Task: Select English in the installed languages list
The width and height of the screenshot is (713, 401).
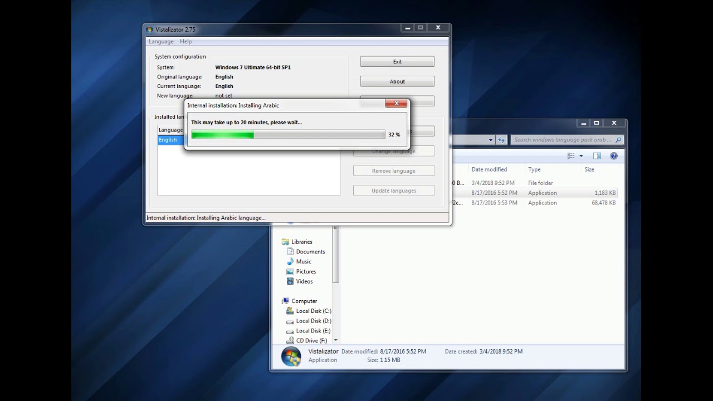Action: click(x=168, y=140)
